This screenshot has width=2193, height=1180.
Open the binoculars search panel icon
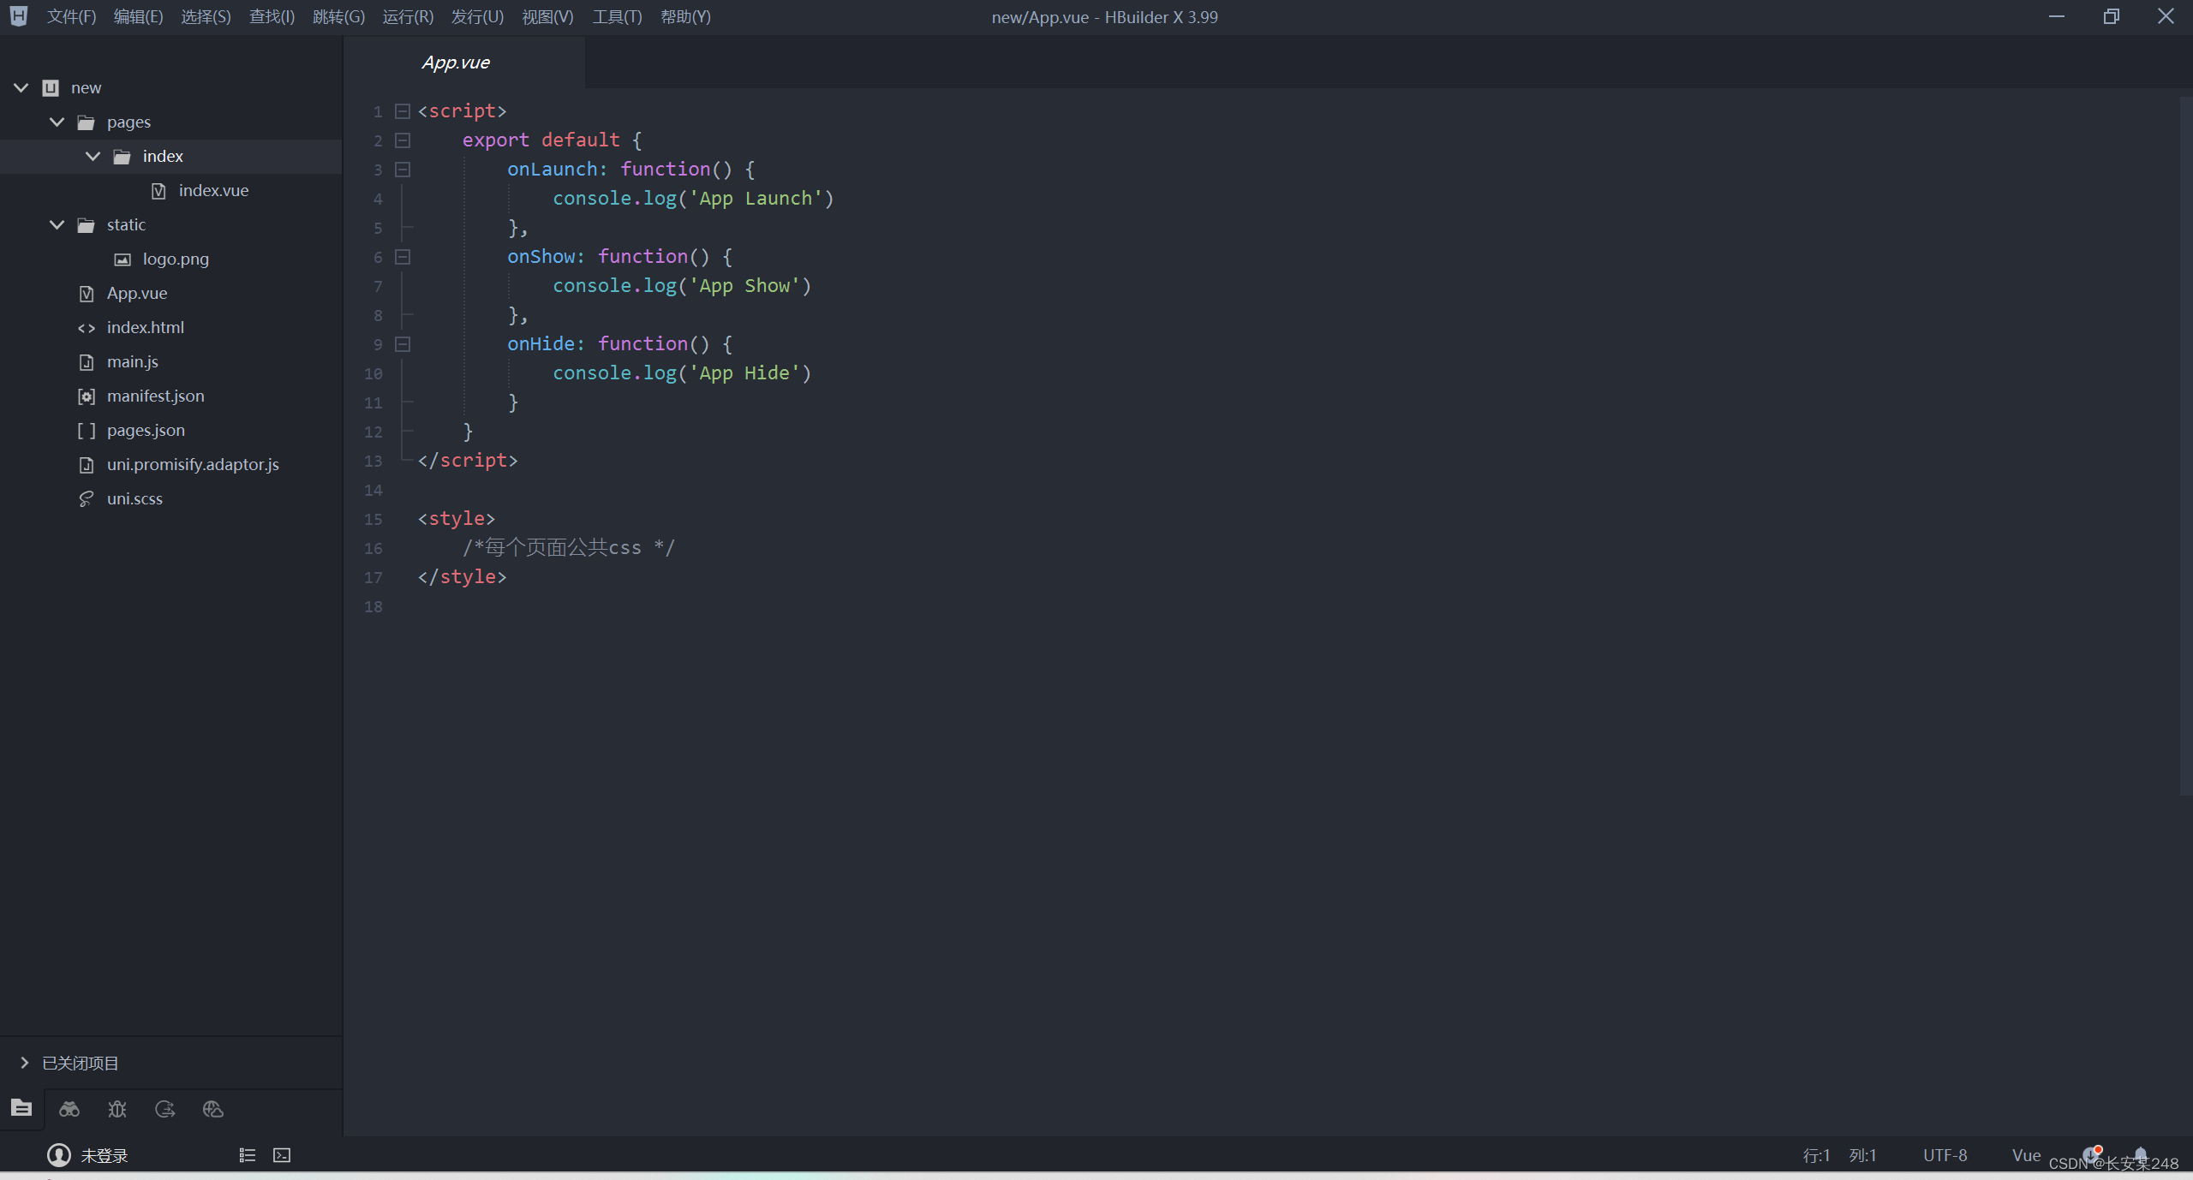[x=69, y=1109]
